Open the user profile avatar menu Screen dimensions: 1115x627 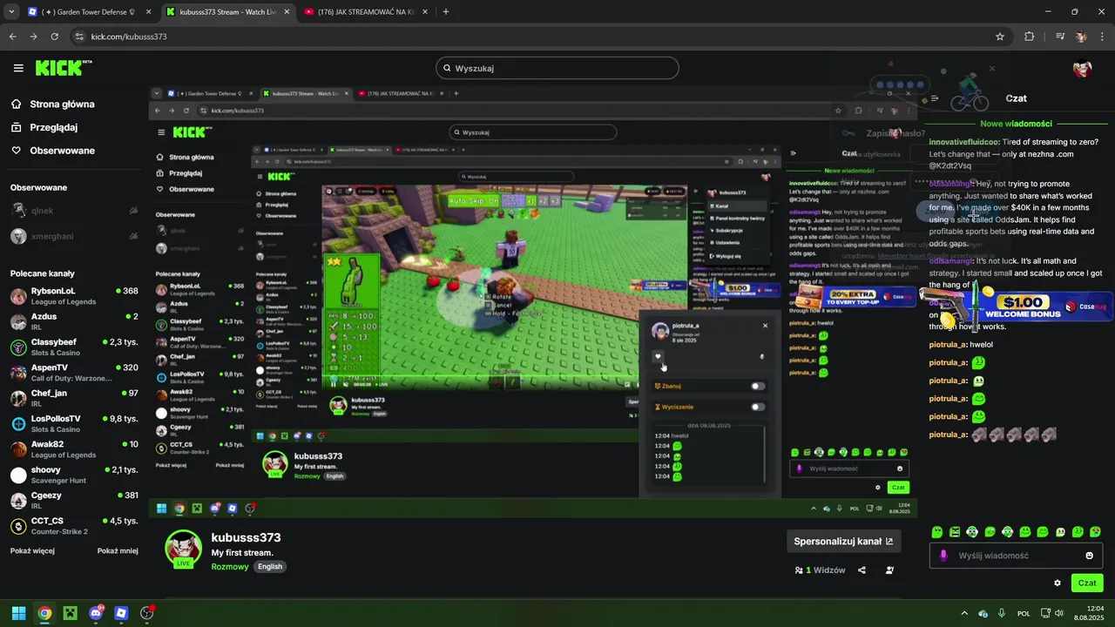1083,68
